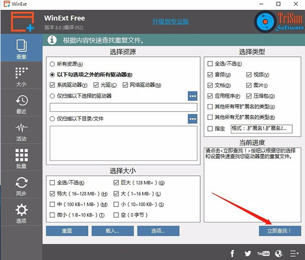This screenshot has height=260, width=305.
Task: Open the 查重 duplicates sidebar tab
Action: coord(21,48)
